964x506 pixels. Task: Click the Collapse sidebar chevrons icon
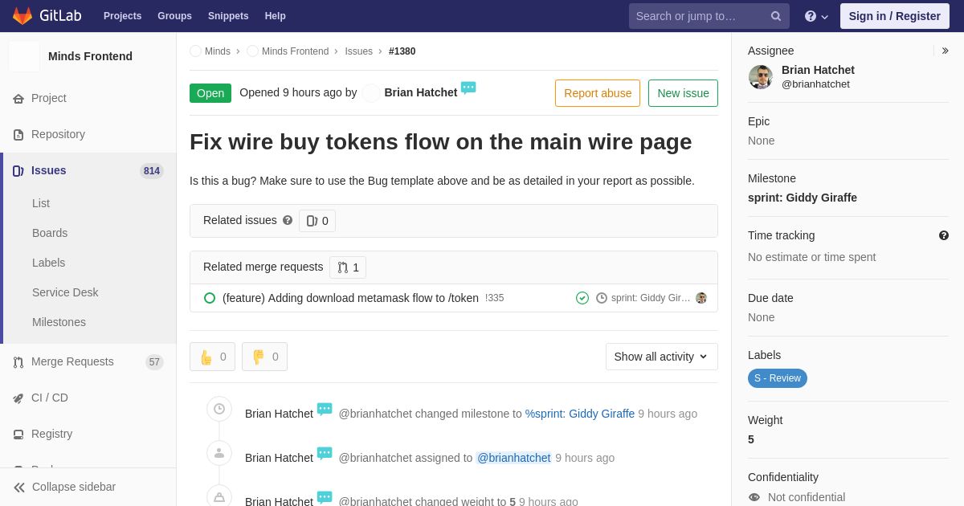click(19, 488)
